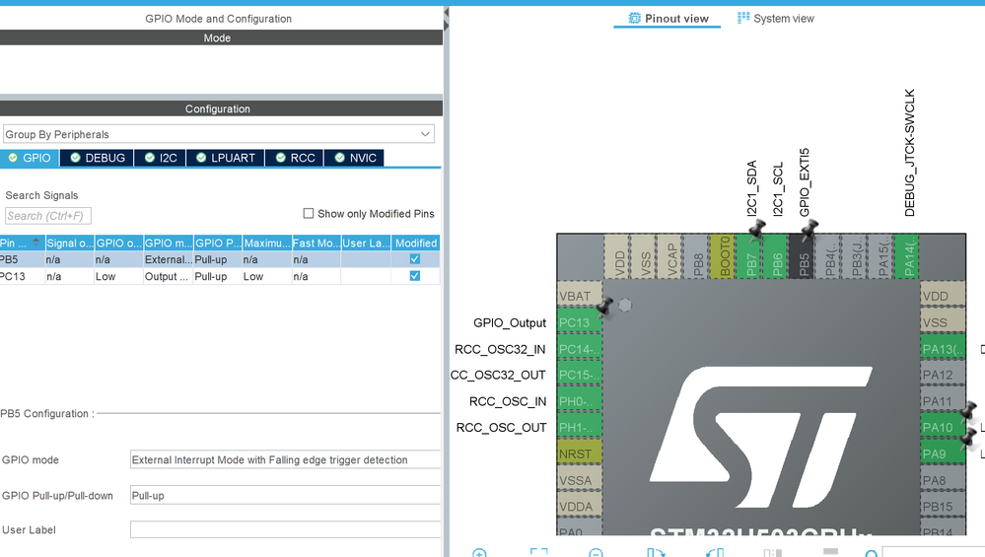The image size is (985, 557).
Task: Click the PC15 pin on the chip
Action: pyautogui.click(x=579, y=375)
